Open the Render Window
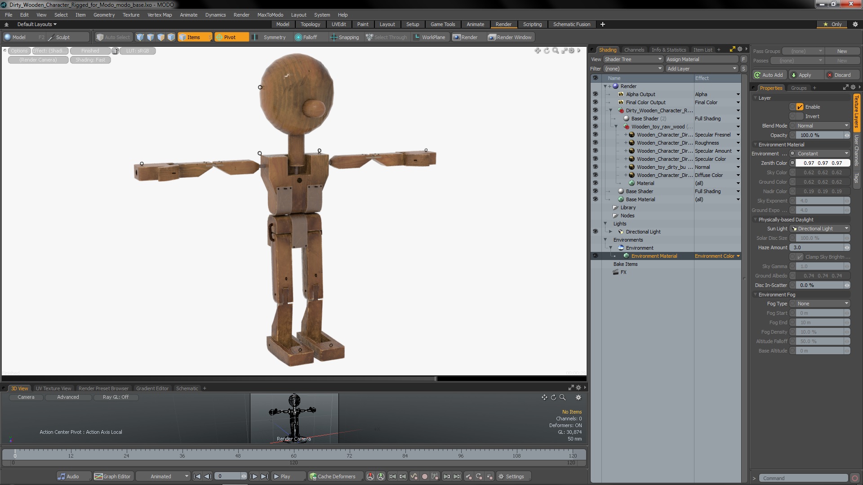This screenshot has width=863, height=485. coord(510,37)
